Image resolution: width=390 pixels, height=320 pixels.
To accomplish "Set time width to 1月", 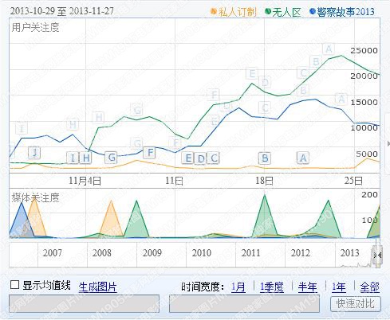I will (x=238, y=287).
